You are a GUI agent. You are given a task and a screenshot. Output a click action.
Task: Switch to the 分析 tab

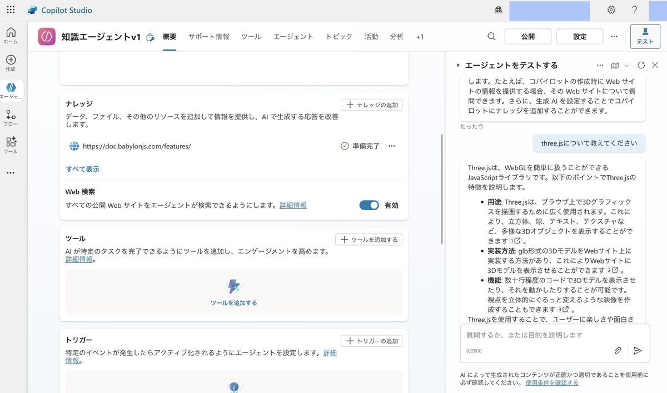(397, 37)
